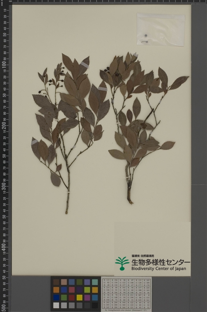Select the orange swatch on the color checker
Screen dimensions: 207x312
[x=56, y=290]
